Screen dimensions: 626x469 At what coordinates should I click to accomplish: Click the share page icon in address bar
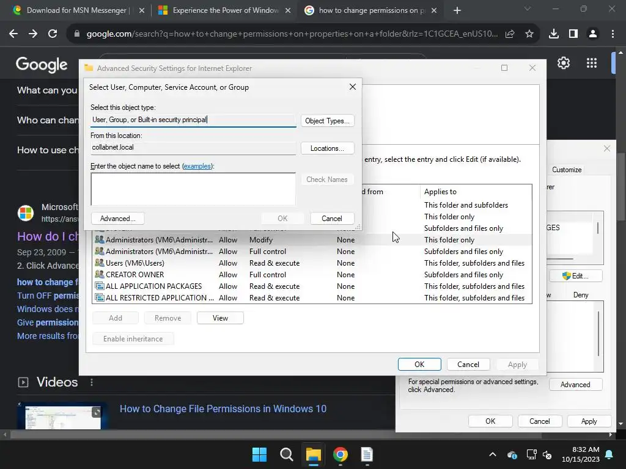[510, 34]
